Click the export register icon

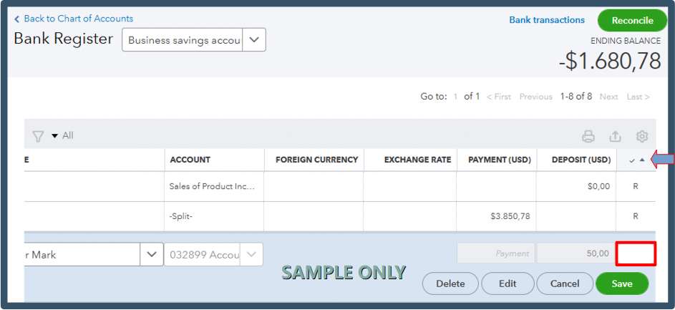[x=615, y=136]
